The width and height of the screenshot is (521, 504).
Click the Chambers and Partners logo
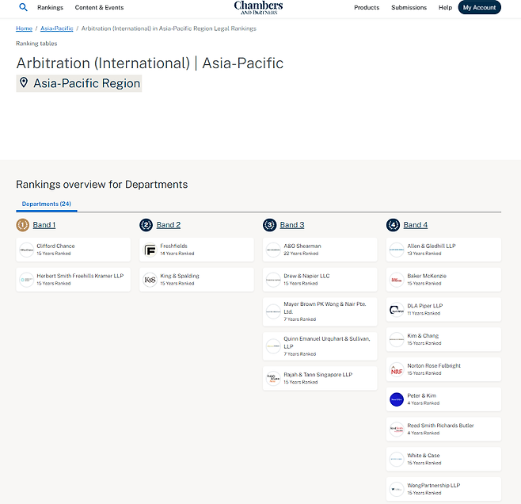258,8
